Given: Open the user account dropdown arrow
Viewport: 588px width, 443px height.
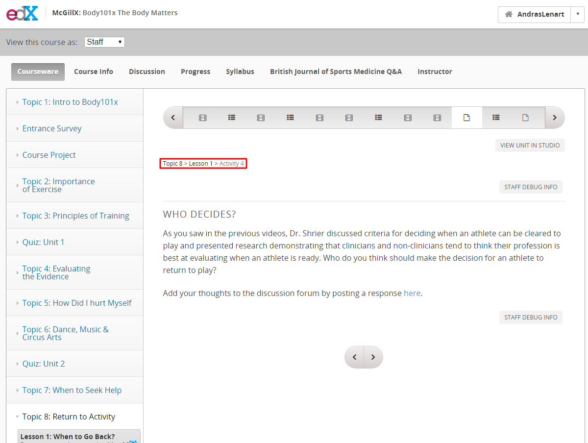Looking at the screenshot, I should pos(577,14).
